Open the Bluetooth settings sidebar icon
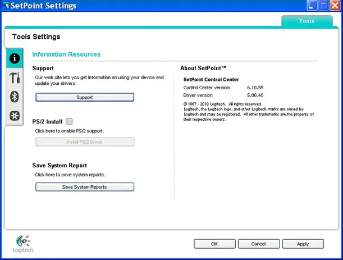The image size is (343, 260). pyautogui.click(x=15, y=97)
